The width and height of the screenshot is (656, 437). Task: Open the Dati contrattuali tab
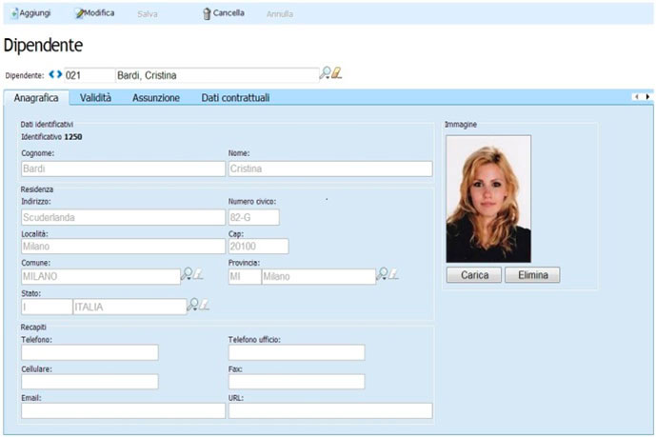(x=235, y=98)
